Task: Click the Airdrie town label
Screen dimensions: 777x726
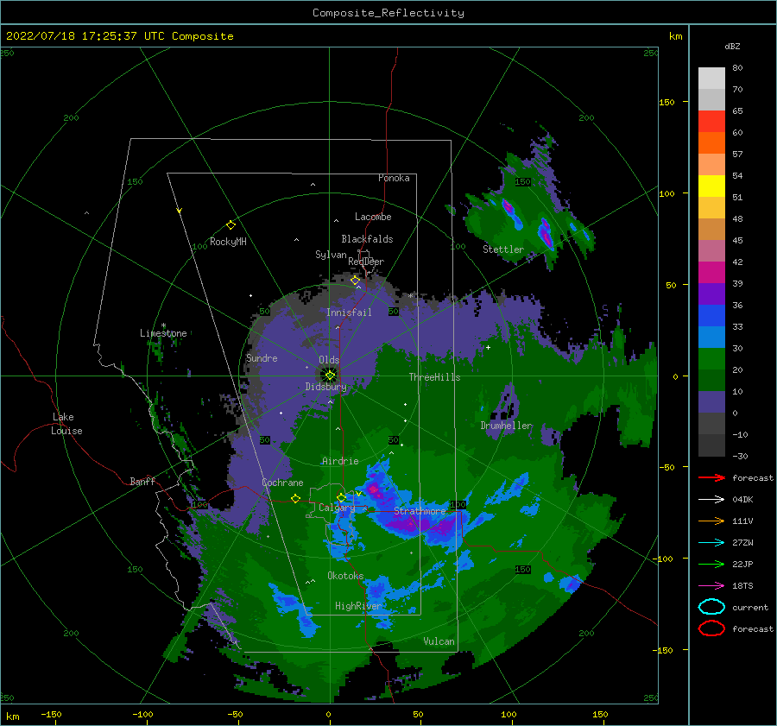Action: coord(340,461)
